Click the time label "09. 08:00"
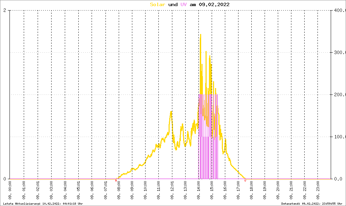Screen dimensions: 346x206 click(119, 190)
